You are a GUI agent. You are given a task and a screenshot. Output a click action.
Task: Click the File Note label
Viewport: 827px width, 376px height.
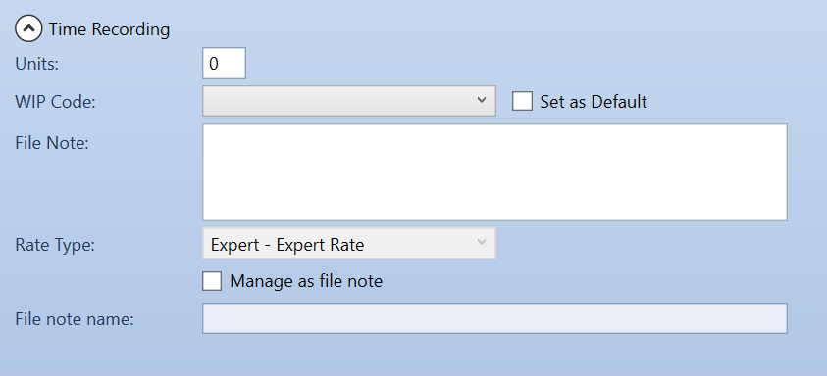[52, 143]
